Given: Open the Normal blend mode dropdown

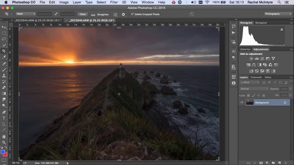Looking at the screenshot, I should click(254, 89).
